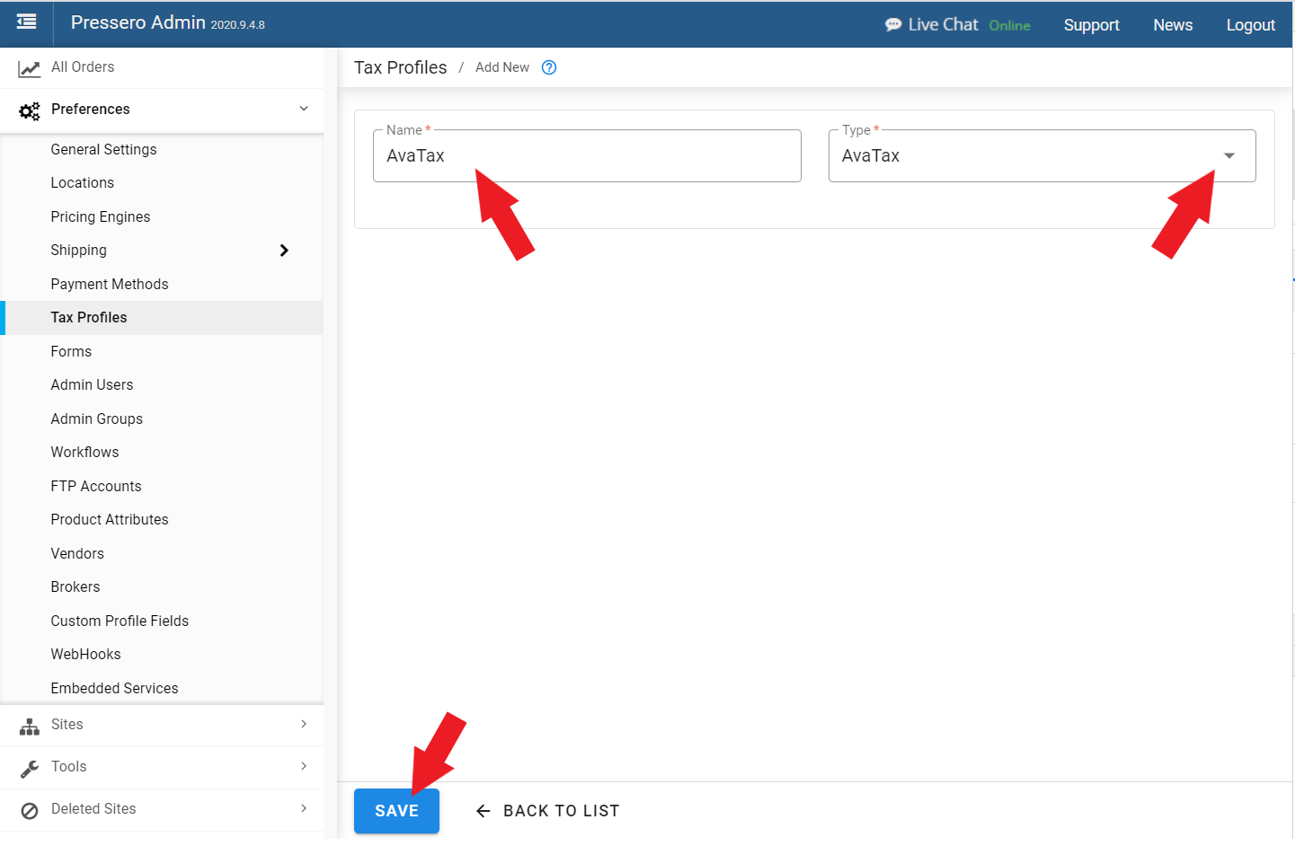
Task: Open All Orders menu item
Action: (x=83, y=67)
